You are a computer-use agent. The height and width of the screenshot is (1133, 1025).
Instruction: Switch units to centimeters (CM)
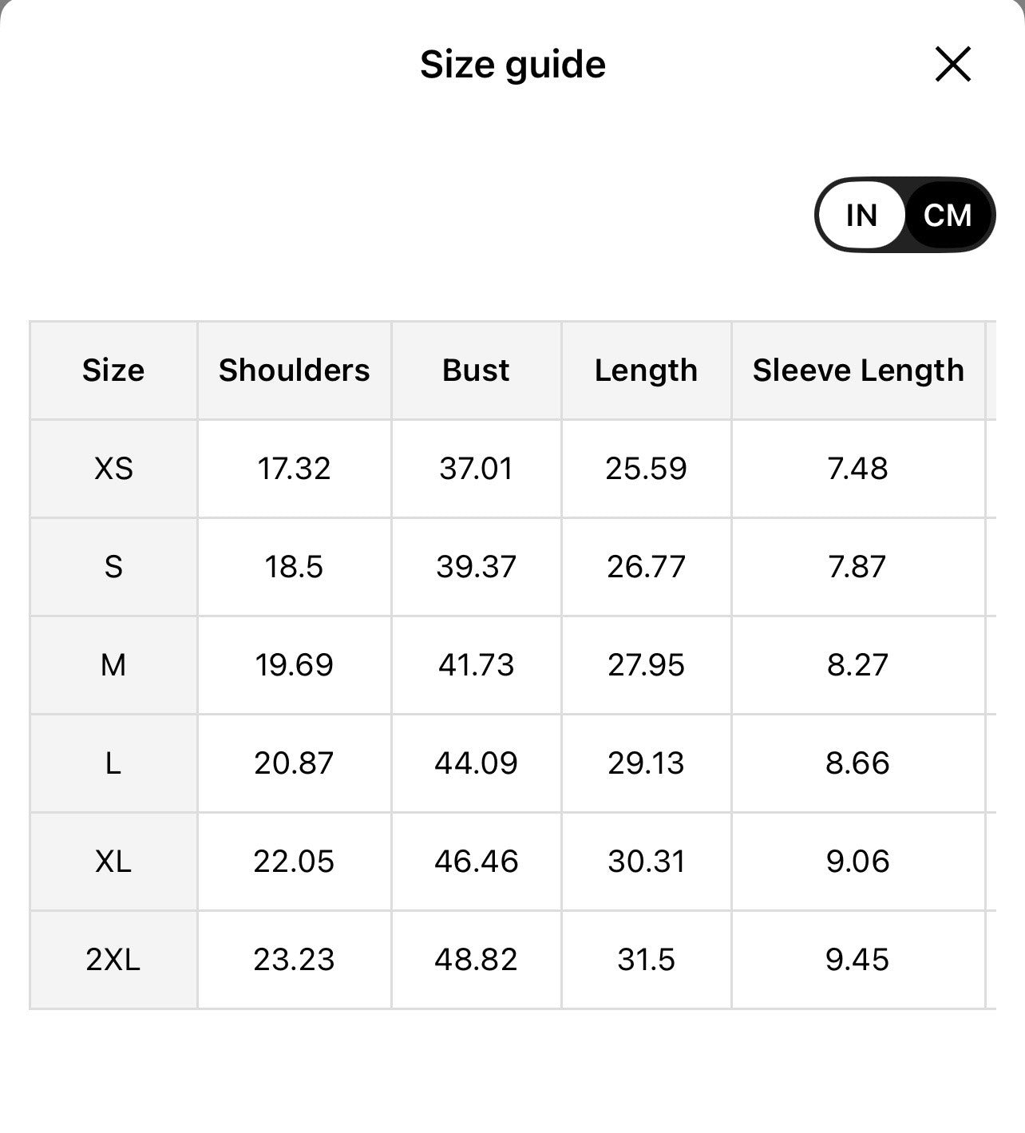pos(948,216)
